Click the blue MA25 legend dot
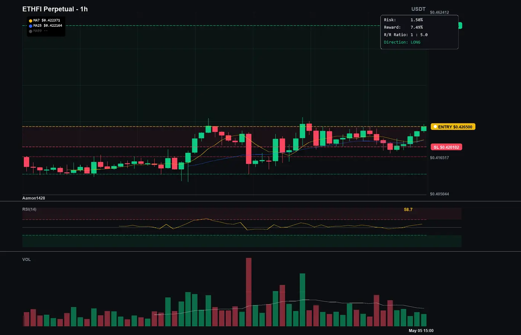521x335 pixels. point(31,26)
